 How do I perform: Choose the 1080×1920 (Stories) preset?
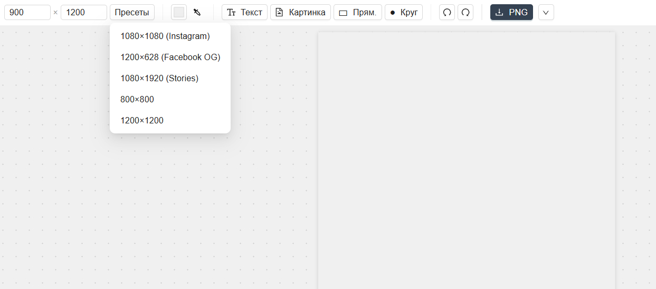tap(170, 78)
